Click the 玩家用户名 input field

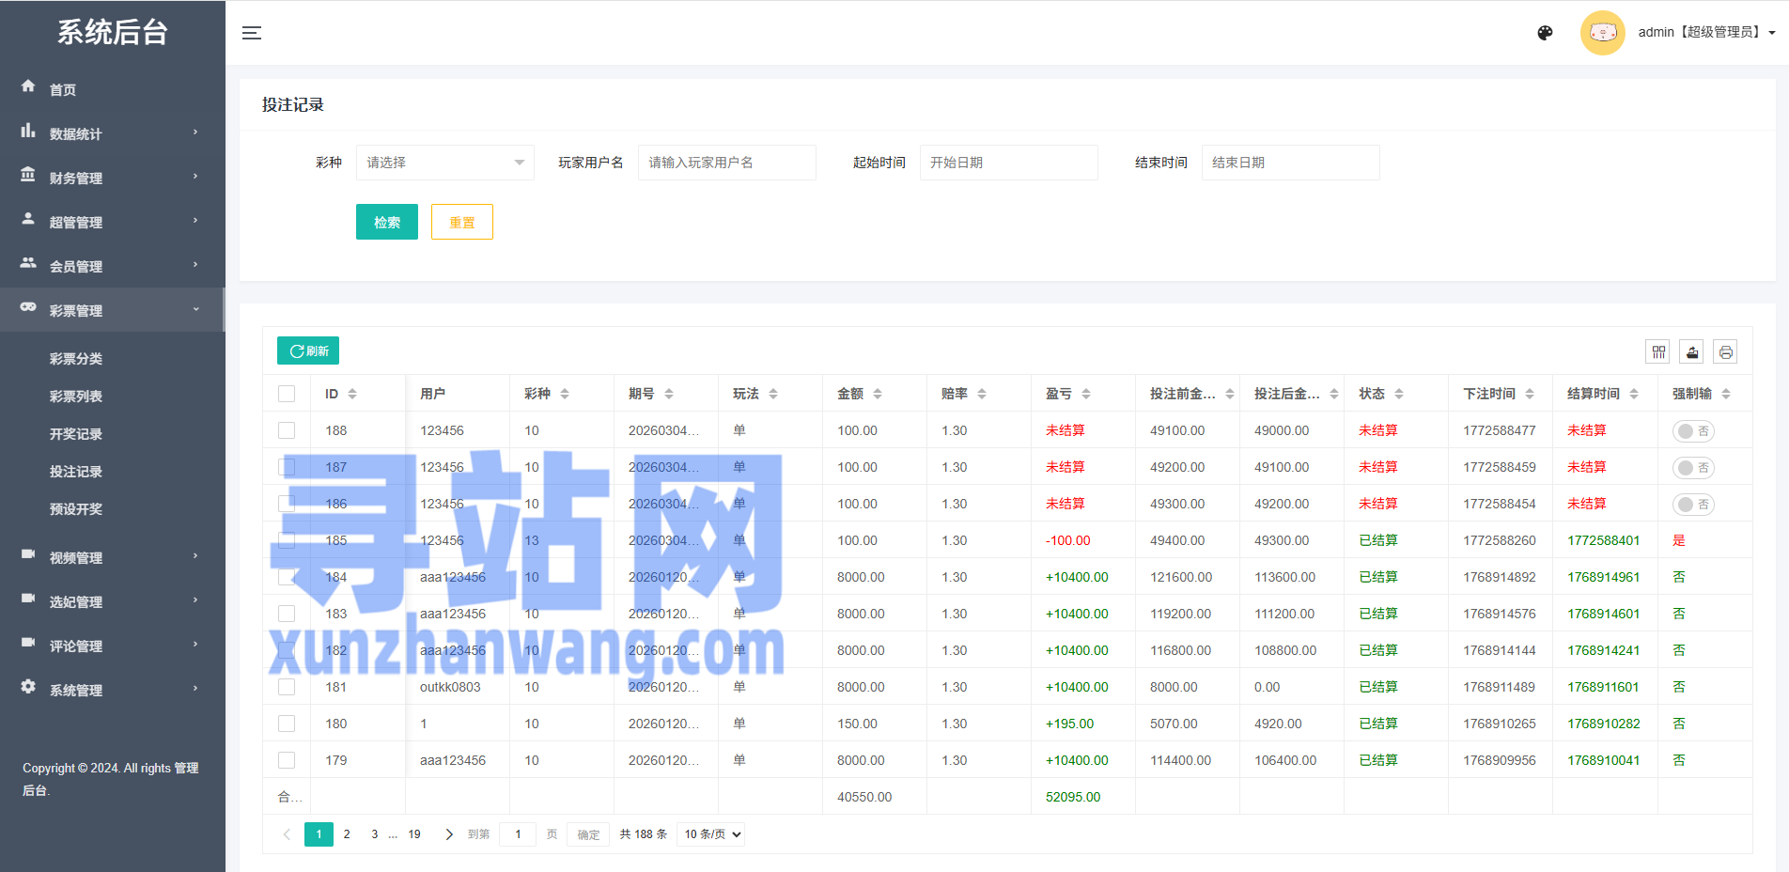tap(726, 163)
